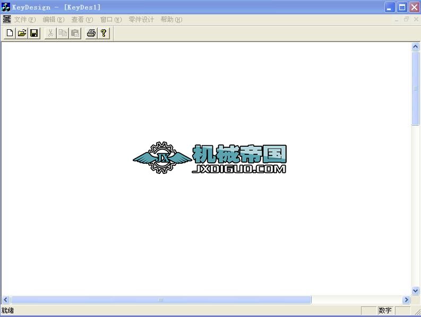Click the vertical scrollbar down arrow
Screen dimensions: 421x317
[415, 290]
